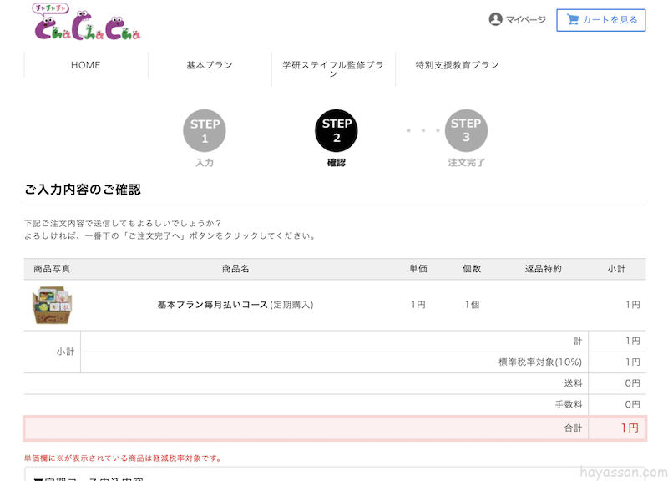Open the 基本プラン navigation tab
This screenshot has width=668, height=481.
click(210, 65)
